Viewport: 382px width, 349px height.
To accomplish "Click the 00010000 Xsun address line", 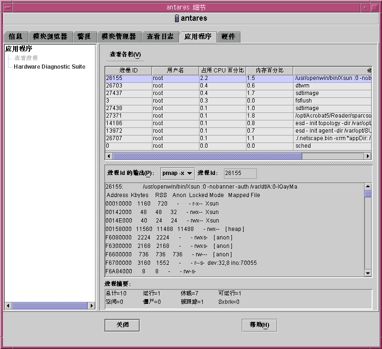I will [162, 204].
